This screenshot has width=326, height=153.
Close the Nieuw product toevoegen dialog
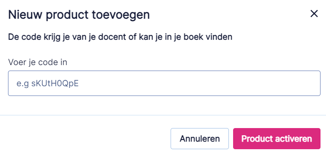click(314, 14)
